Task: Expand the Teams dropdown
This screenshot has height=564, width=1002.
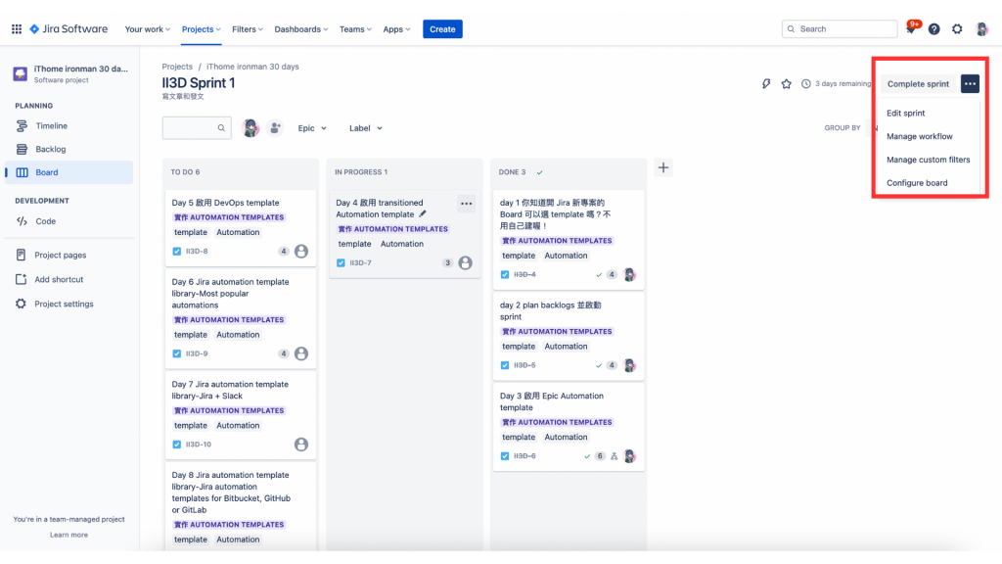Action: point(355,28)
